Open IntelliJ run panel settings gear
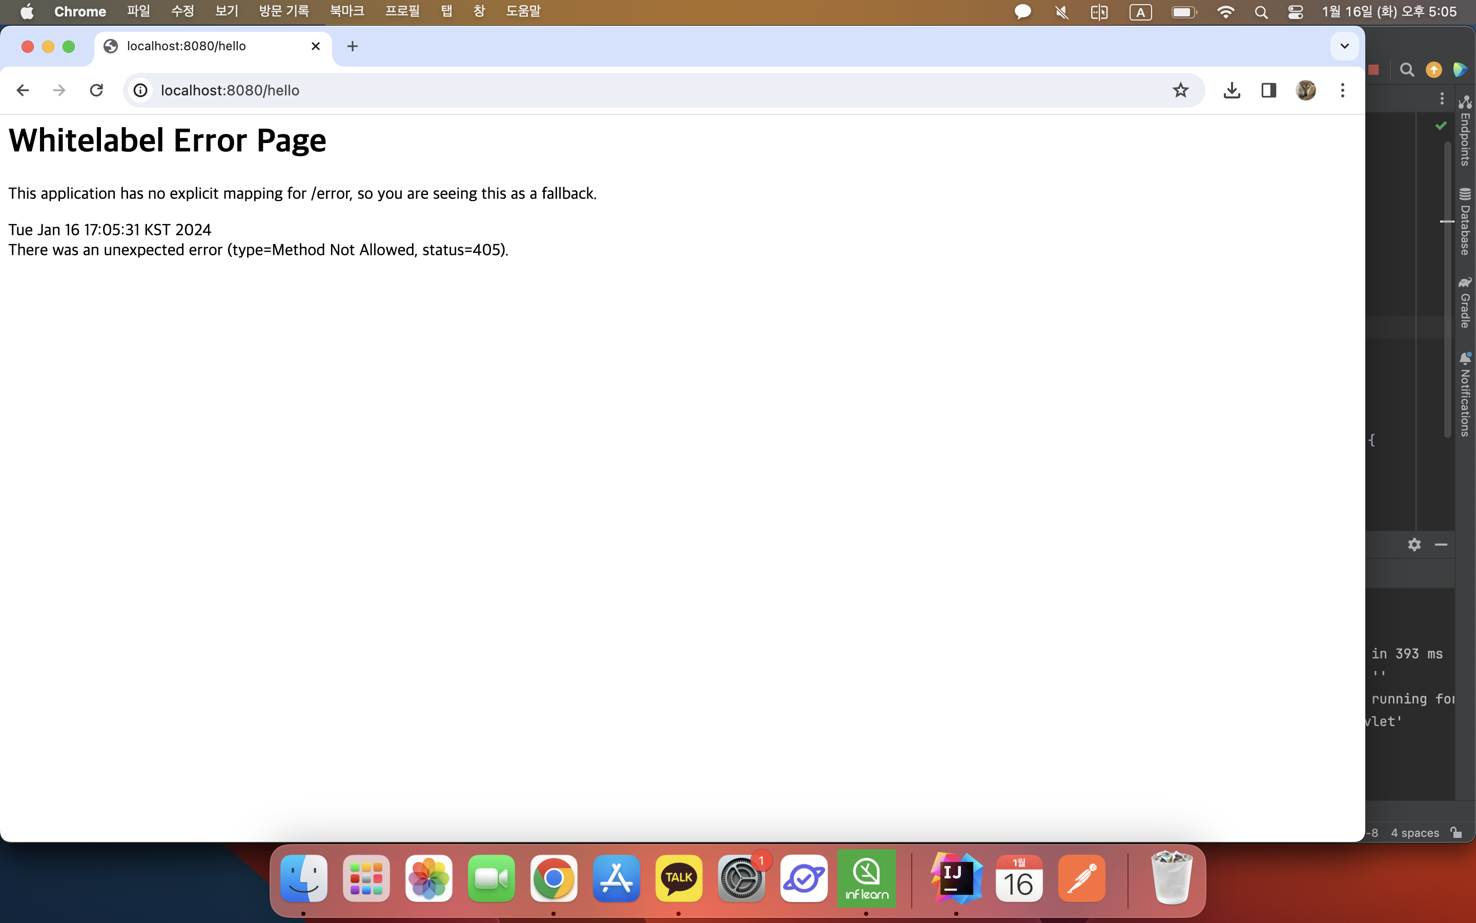This screenshot has height=923, width=1476. point(1414,545)
